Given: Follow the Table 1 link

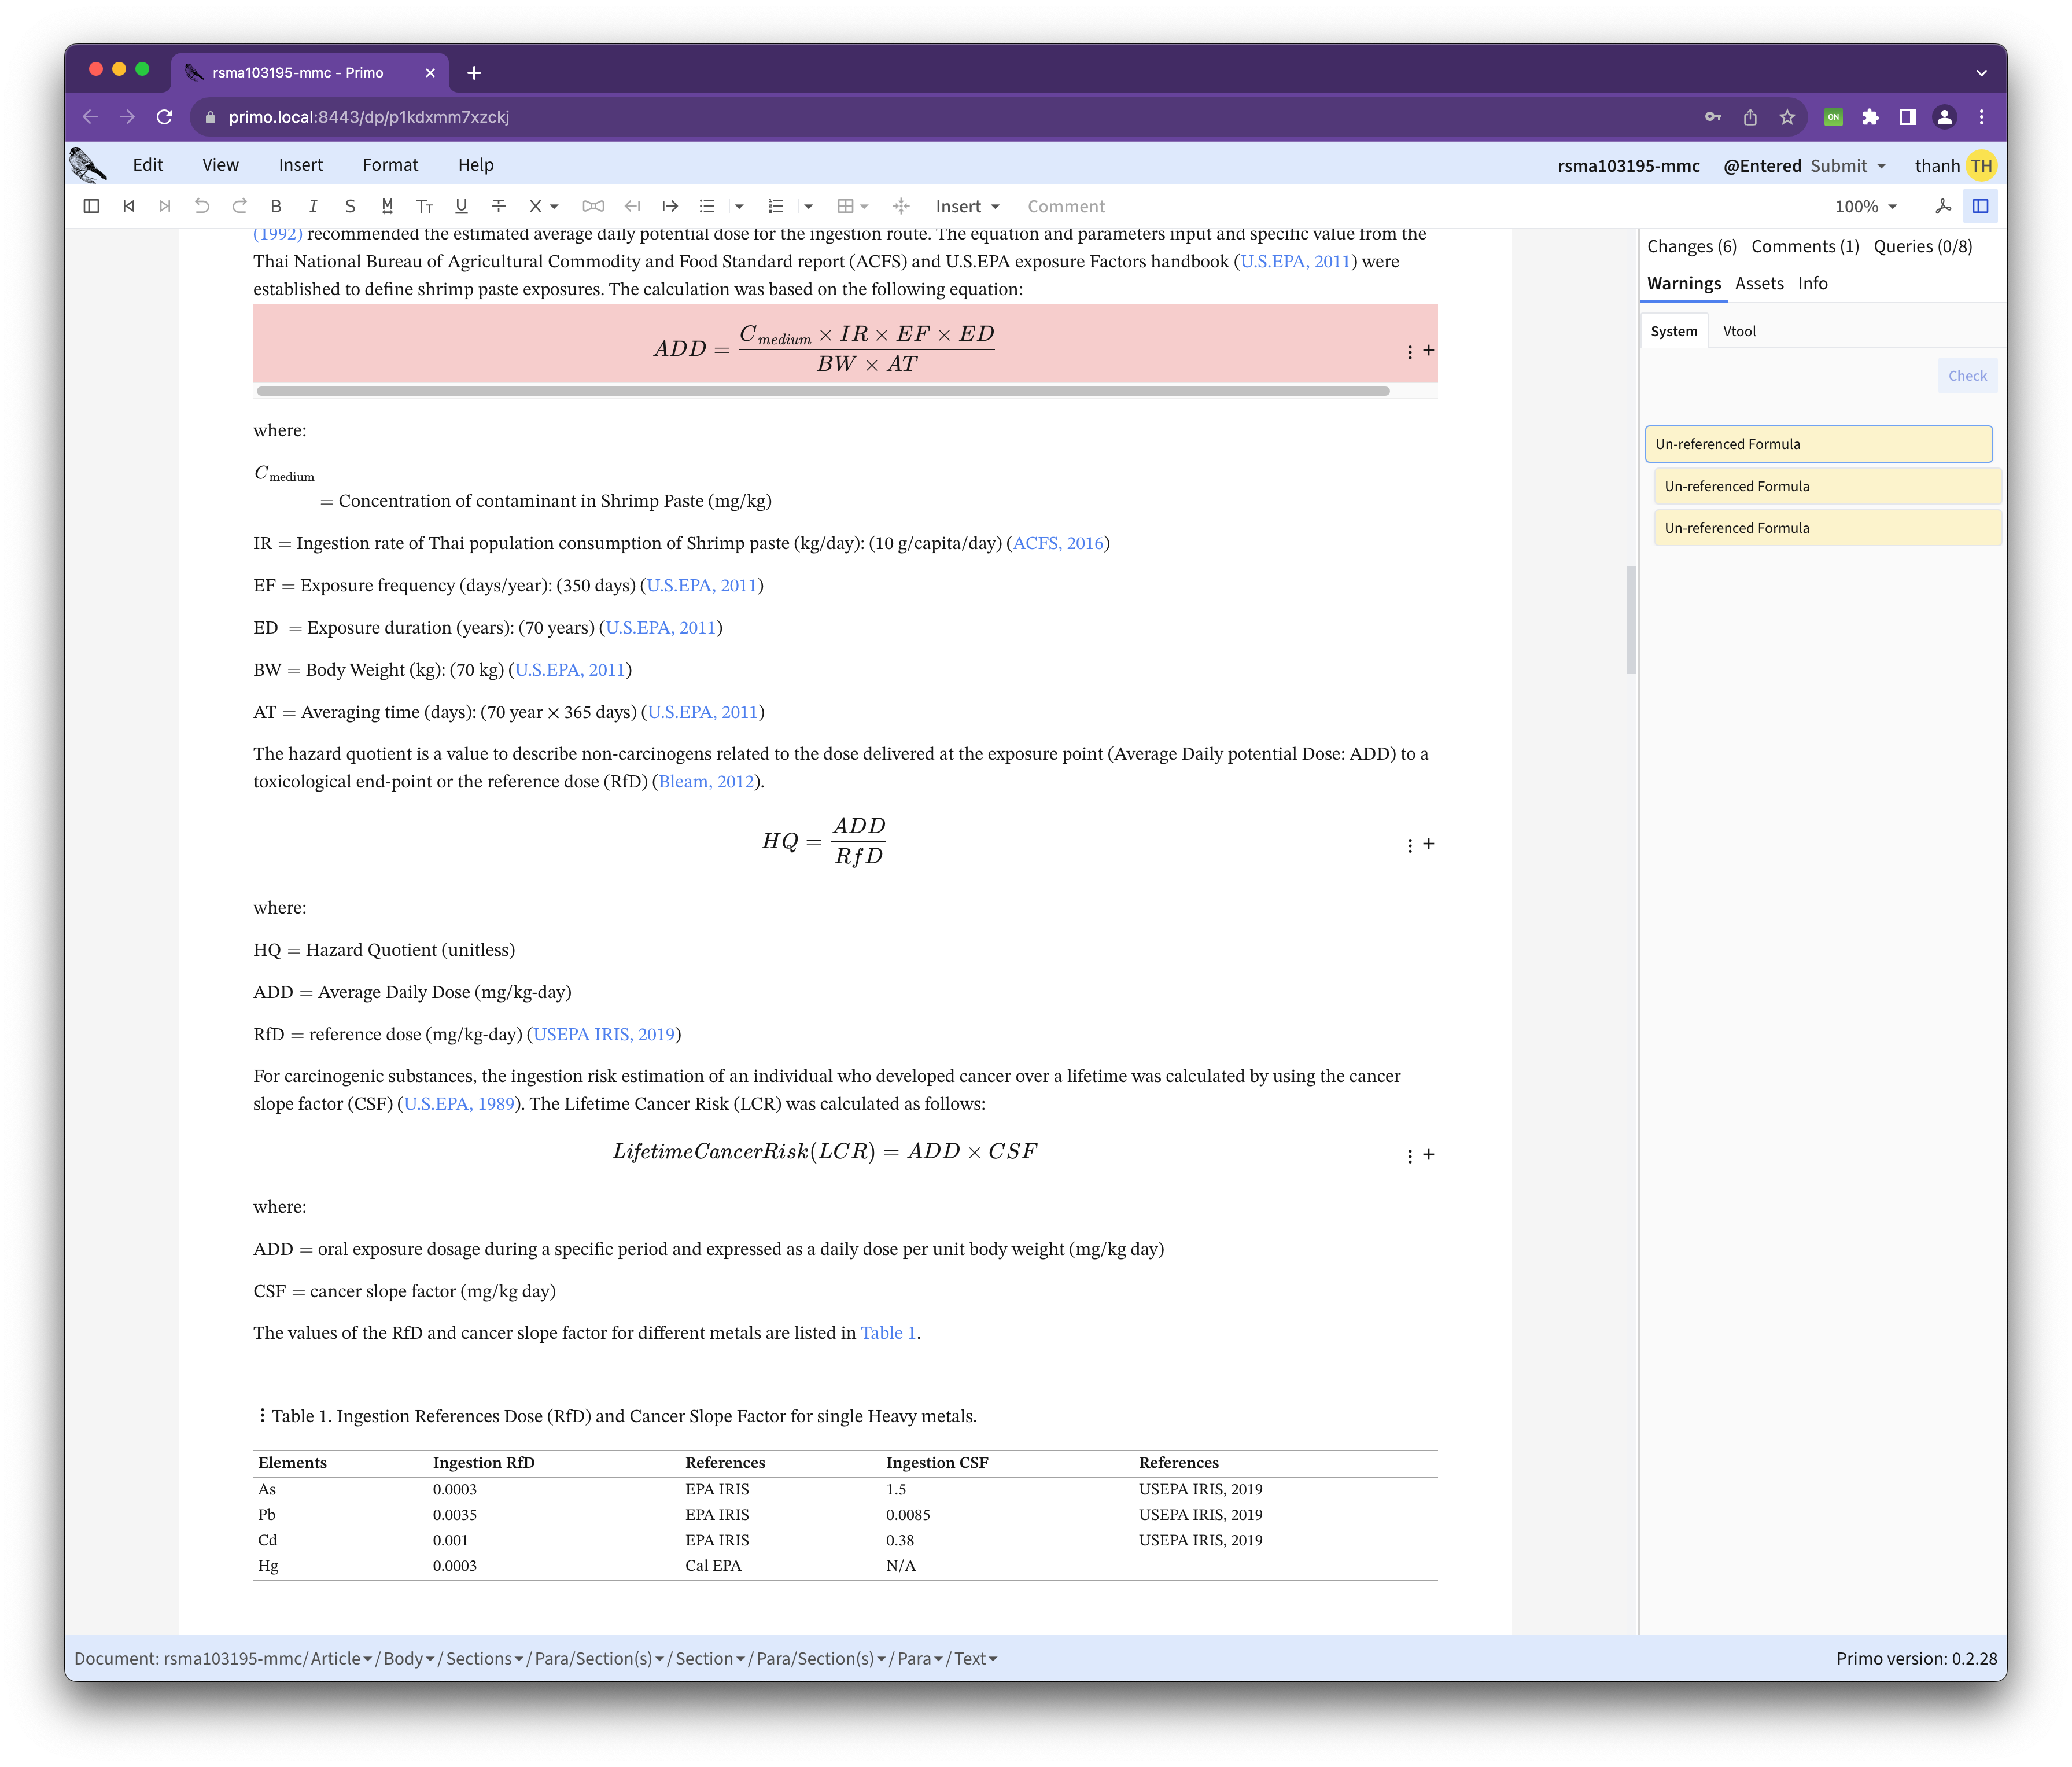Looking at the screenshot, I should (x=887, y=1333).
